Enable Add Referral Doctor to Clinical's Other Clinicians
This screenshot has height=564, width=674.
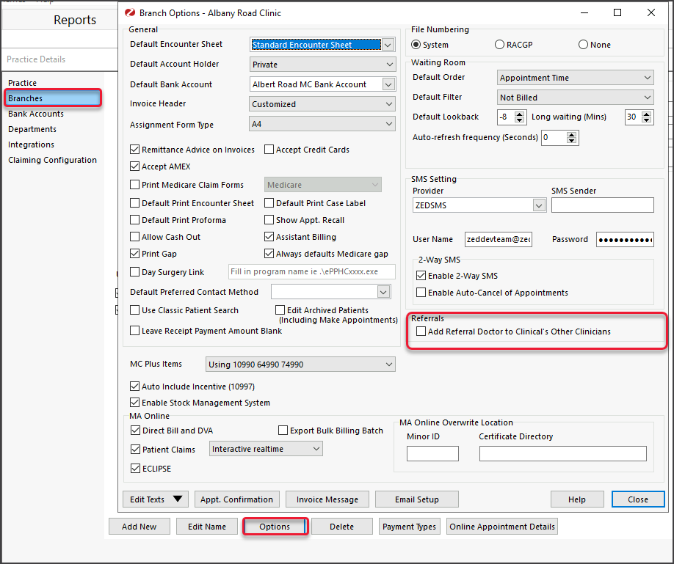click(x=421, y=332)
